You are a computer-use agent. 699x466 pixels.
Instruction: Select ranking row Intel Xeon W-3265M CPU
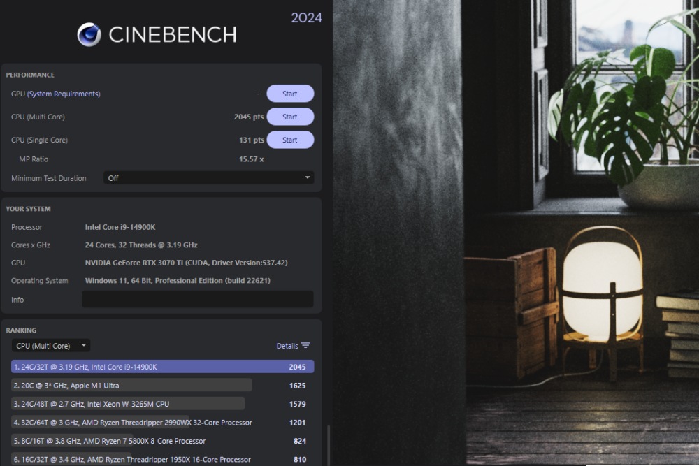(163, 404)
